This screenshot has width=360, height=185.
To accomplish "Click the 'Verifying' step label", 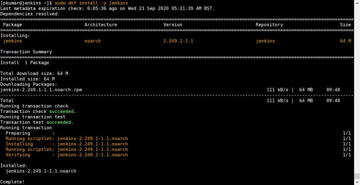I will 18,155.
